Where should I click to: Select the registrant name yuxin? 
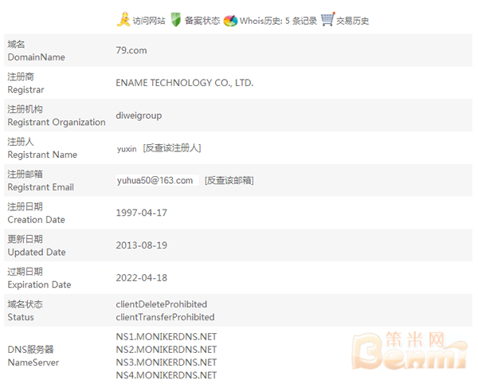tap(127, 149)
